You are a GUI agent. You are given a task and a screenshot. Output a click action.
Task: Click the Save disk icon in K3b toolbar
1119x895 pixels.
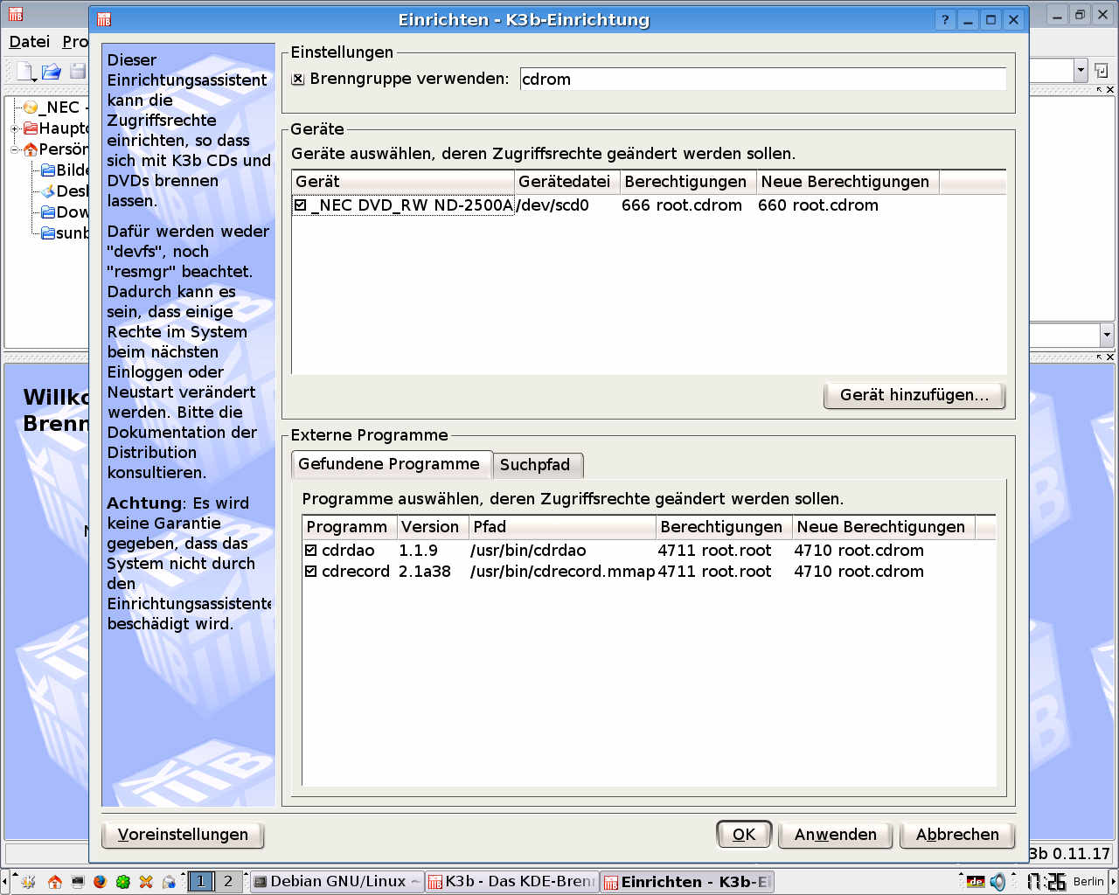(x=78, y=71)
